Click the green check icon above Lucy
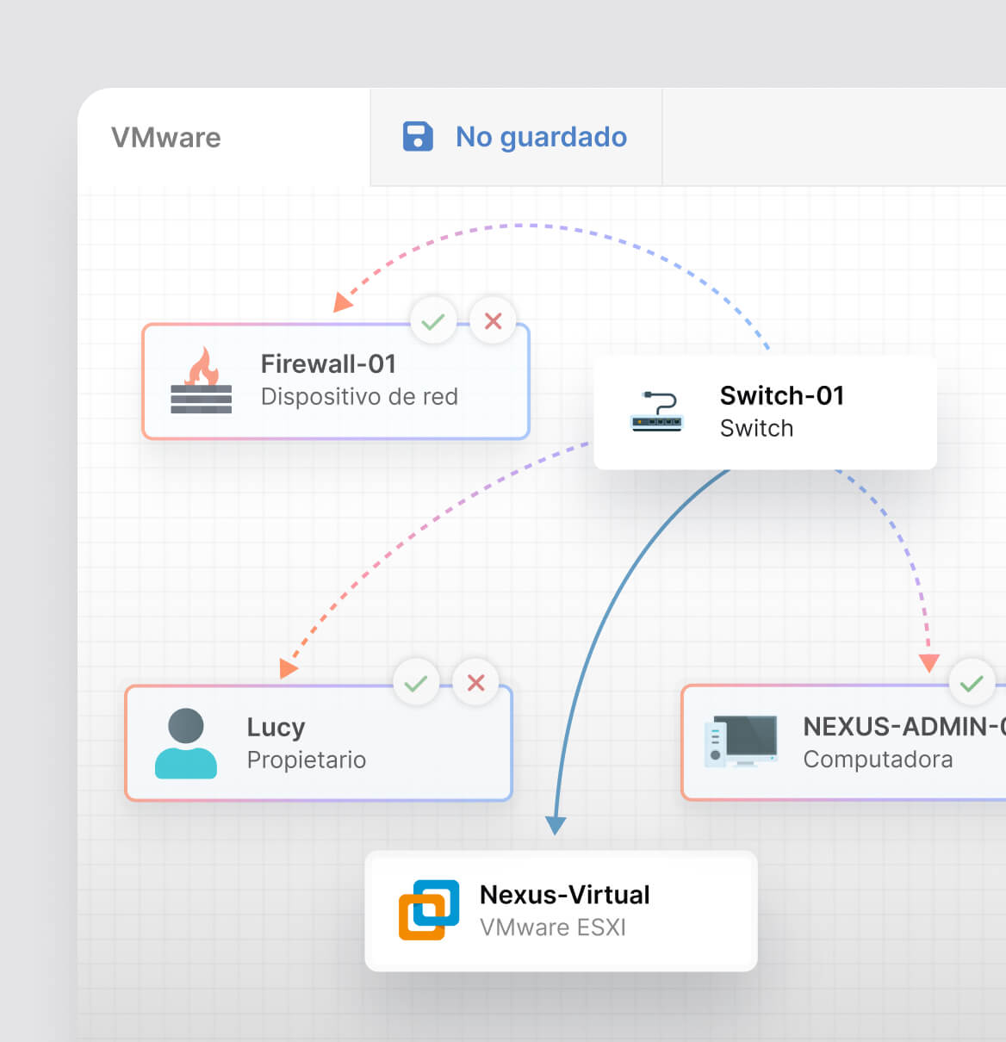This screenshot has height=1042, width=1006. [416, 682]
